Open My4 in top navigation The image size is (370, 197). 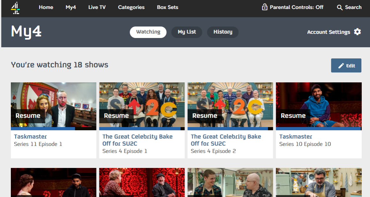(71, 7)
